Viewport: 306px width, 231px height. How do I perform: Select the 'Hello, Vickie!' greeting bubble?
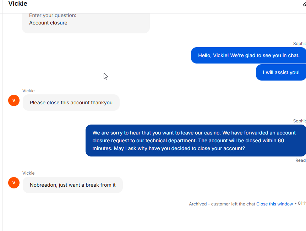click(248, 55)
